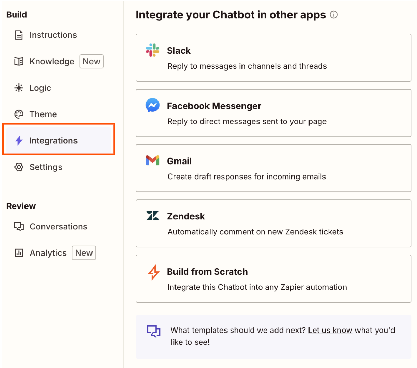View Conversations under Review
Viewport: 417px width, 368px height.
[x=59, y=227]
